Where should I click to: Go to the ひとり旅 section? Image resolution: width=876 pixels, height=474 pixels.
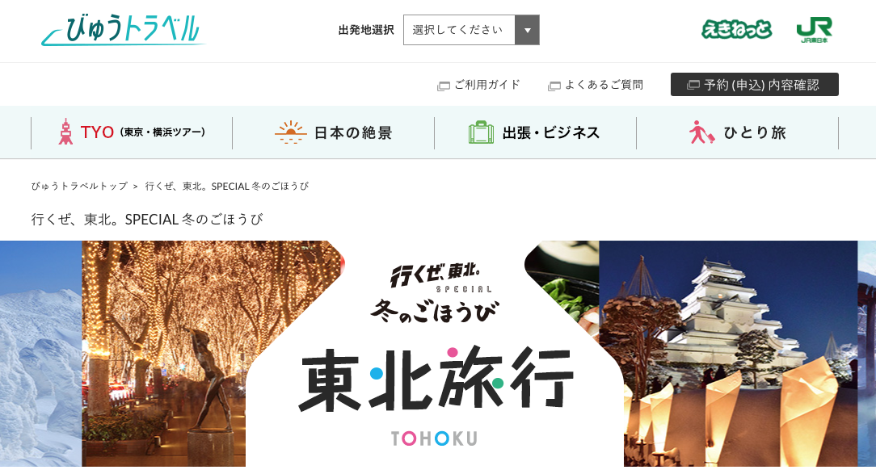tap(738, 132)
